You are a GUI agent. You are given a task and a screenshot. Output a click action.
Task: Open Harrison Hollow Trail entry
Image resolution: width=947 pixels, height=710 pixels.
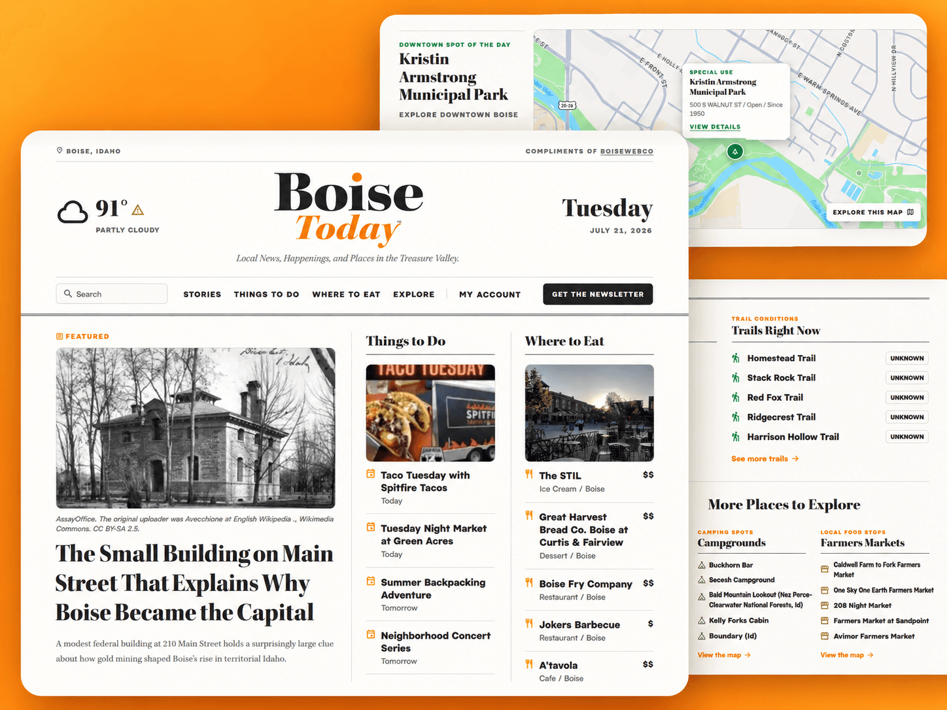(x=793, y=437)
